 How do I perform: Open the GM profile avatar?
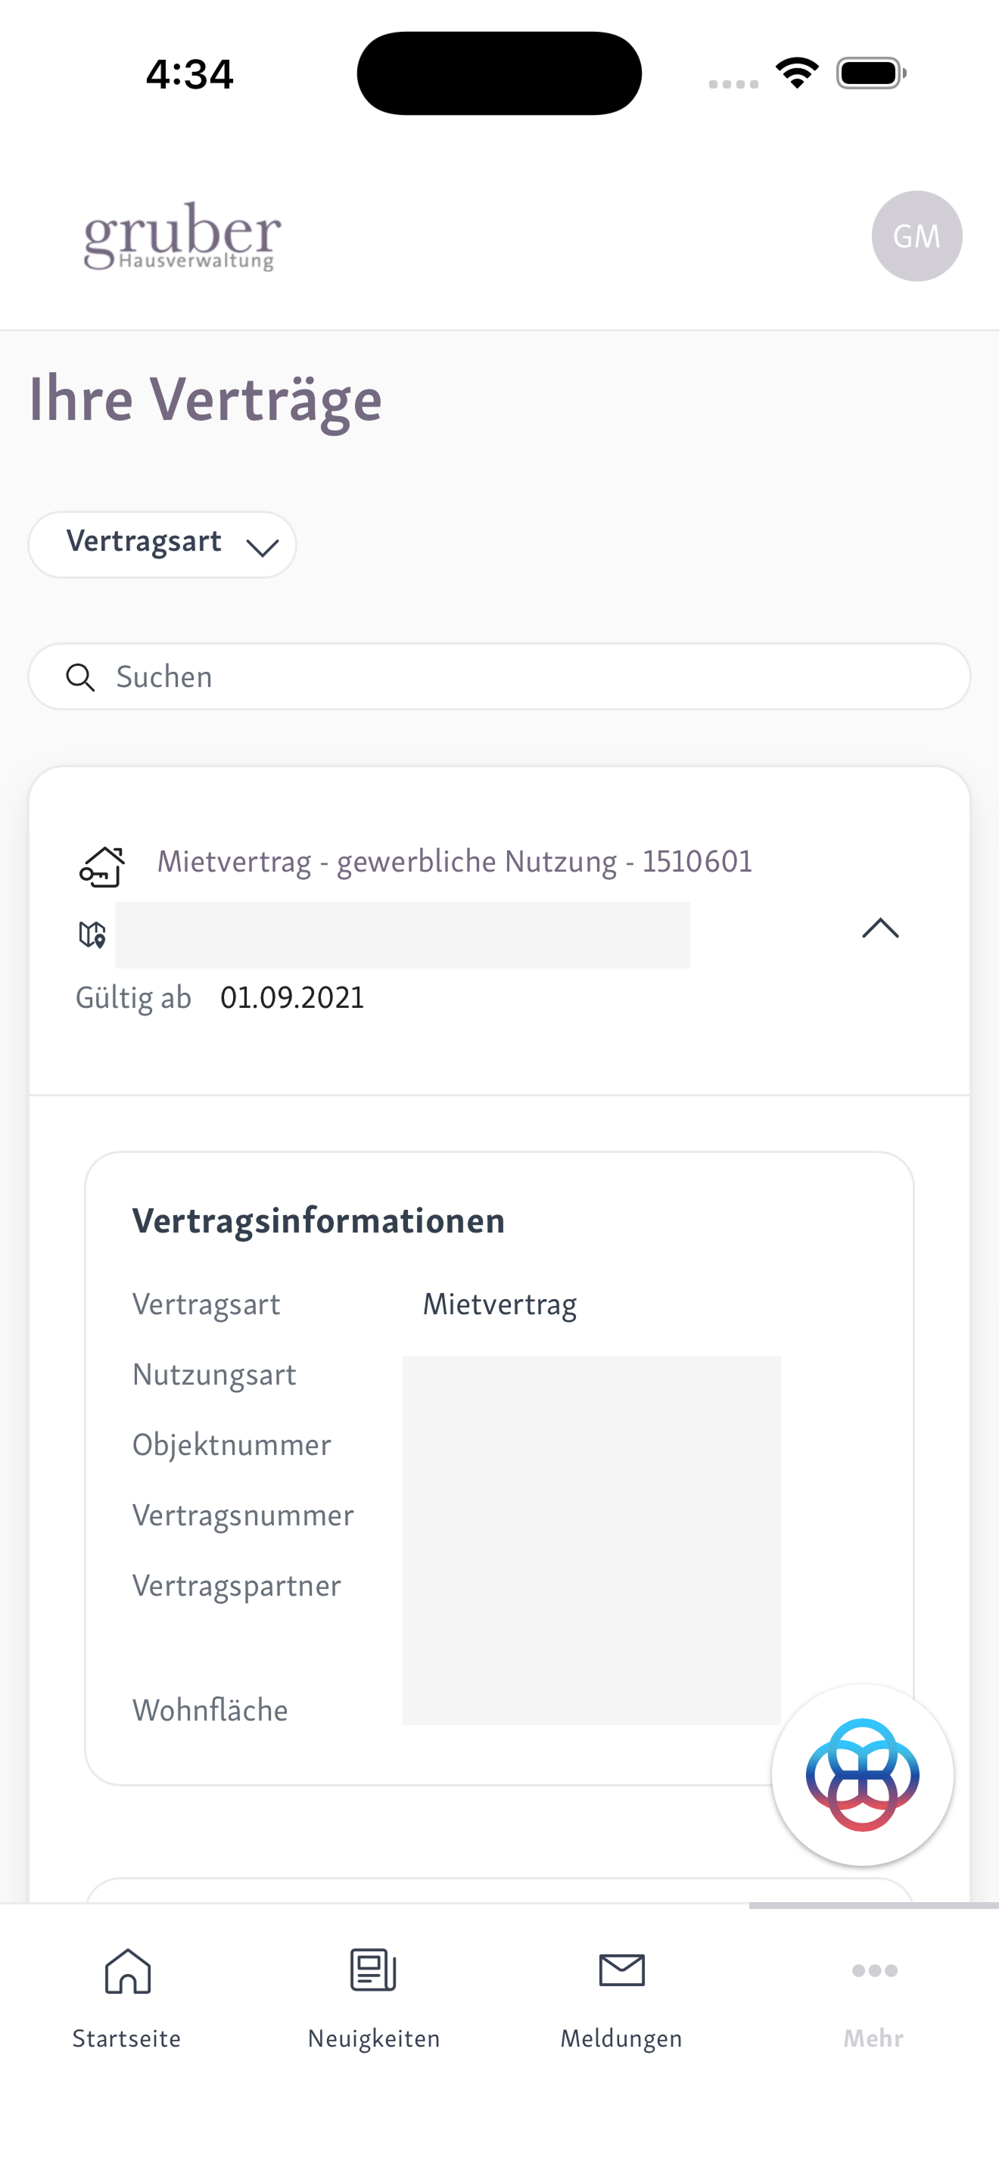[917, 236]
